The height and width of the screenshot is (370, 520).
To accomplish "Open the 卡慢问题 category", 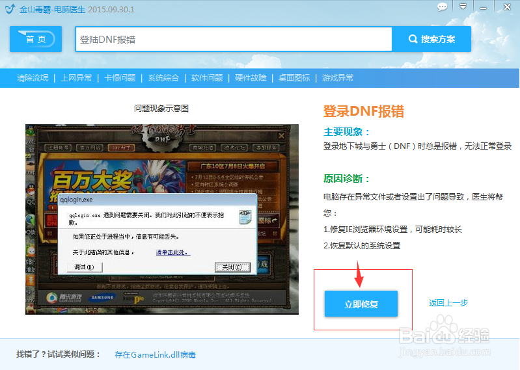I will click(x=120, y=78).
